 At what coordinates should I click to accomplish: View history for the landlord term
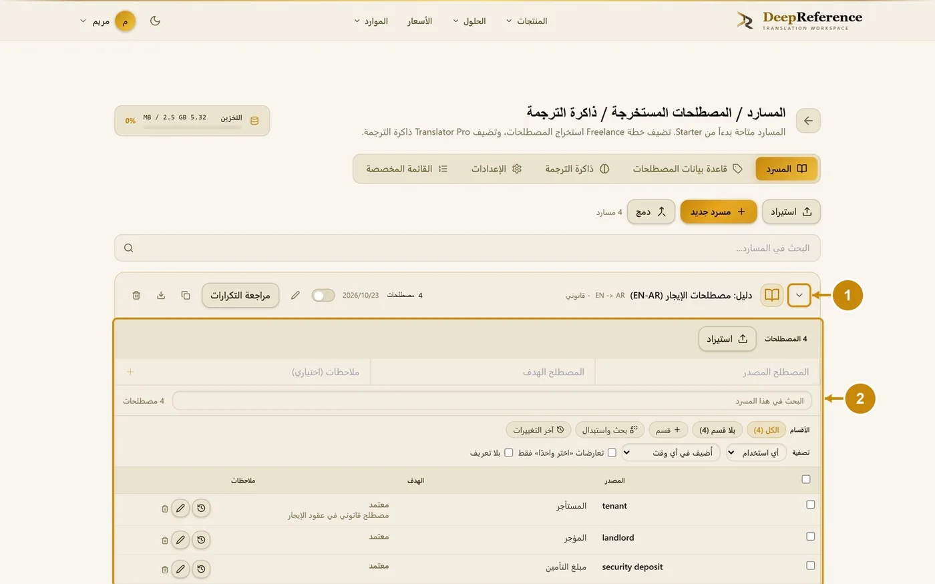(201, 539)
